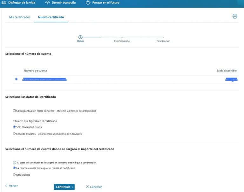Click the Confirmación step marker
Image resolution: width=244 pixels, height=192 pixels.
pyautogui.click(x=122, y=37)
